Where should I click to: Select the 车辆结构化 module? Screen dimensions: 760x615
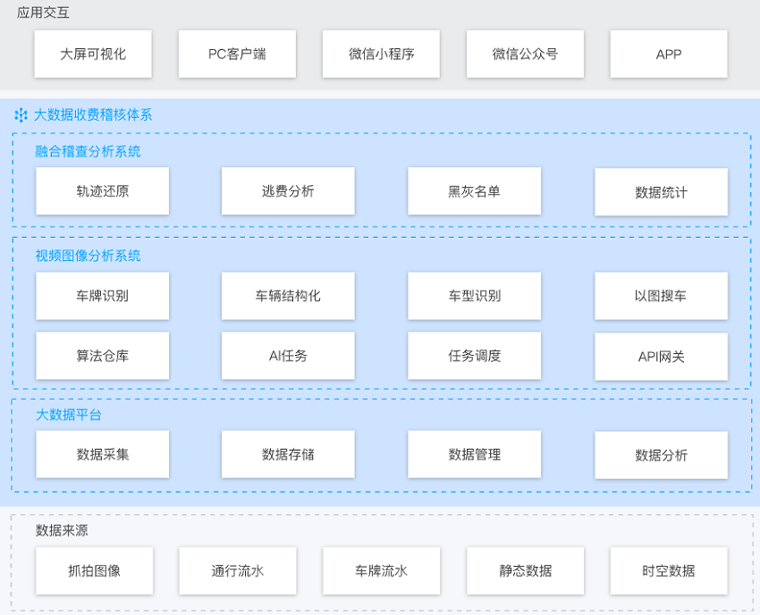288,296
